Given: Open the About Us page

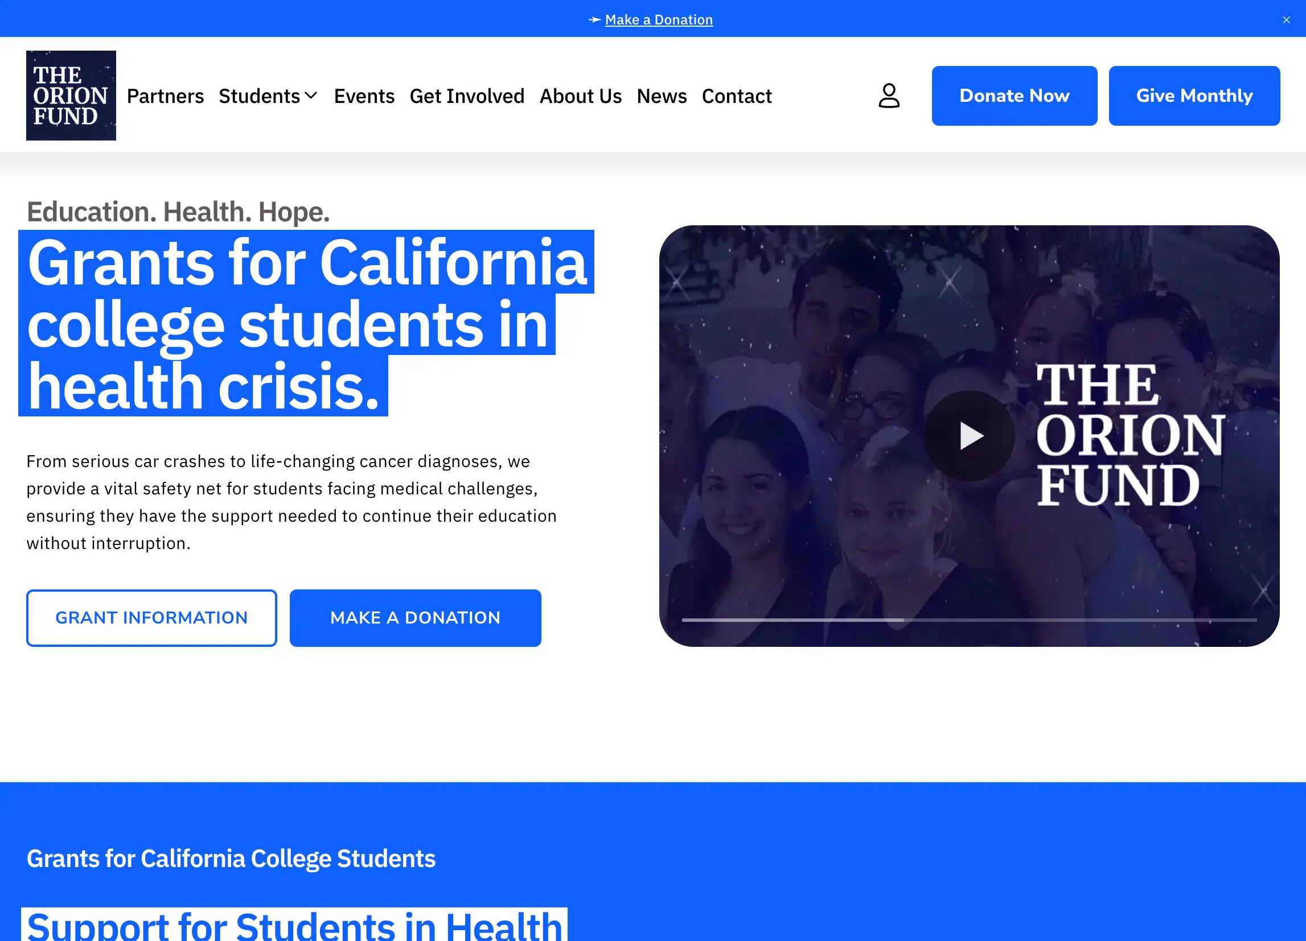Looking at the screenshot, I should (580, 96).
